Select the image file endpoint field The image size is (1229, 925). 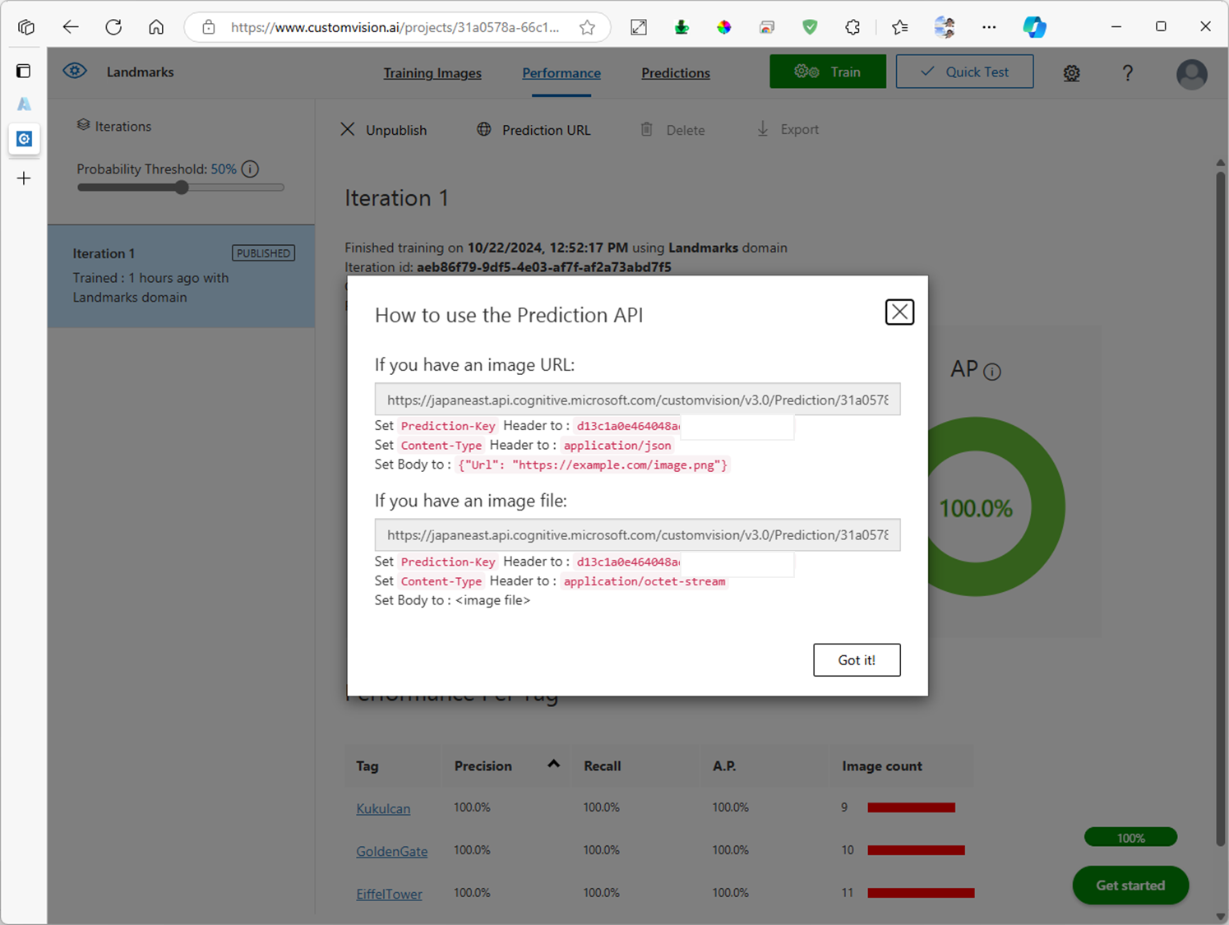(637, 535)
